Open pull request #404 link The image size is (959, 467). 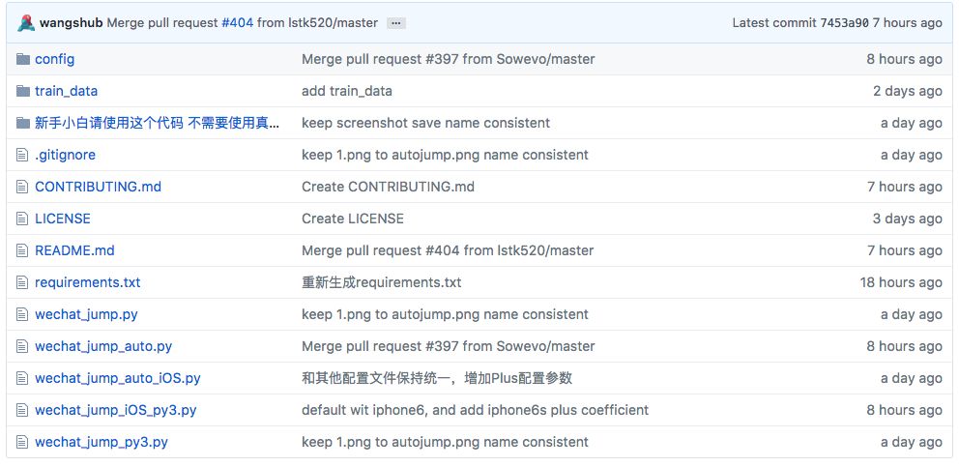click(x=237, y=22)
